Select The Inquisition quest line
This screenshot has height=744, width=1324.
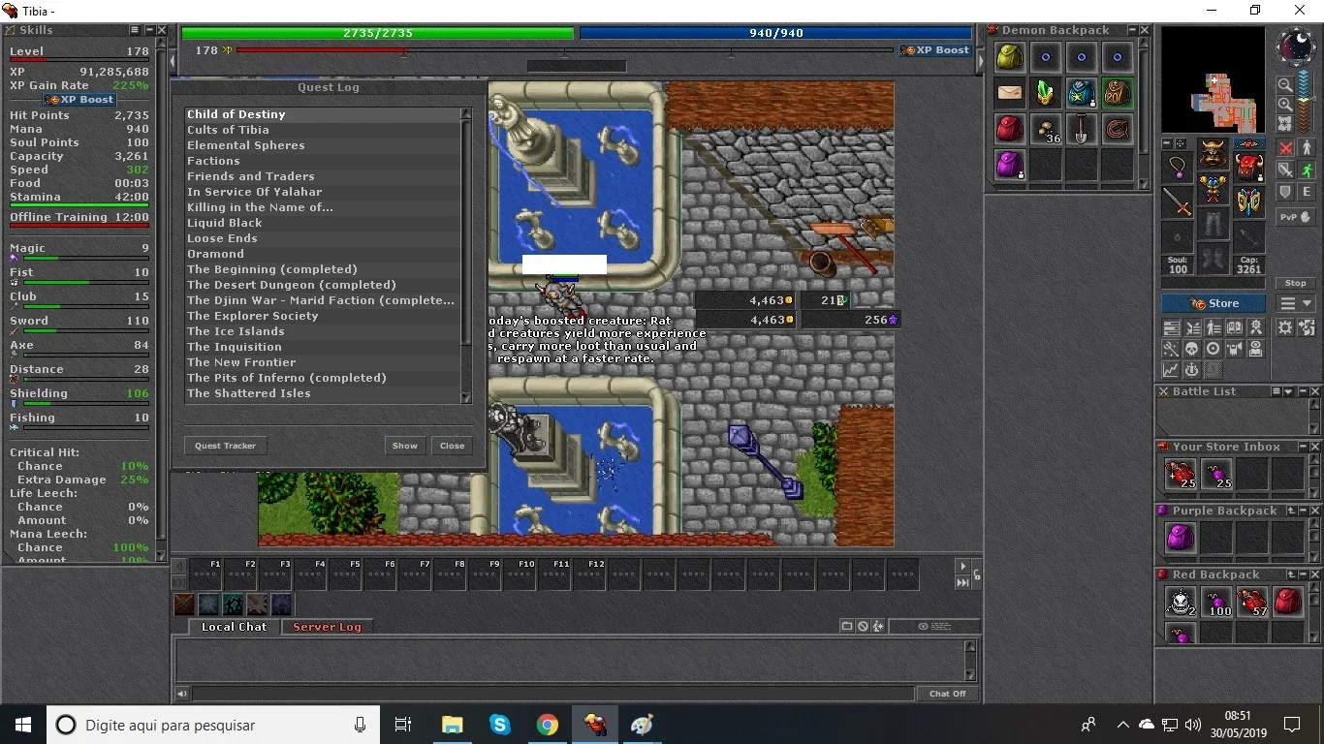322,347
